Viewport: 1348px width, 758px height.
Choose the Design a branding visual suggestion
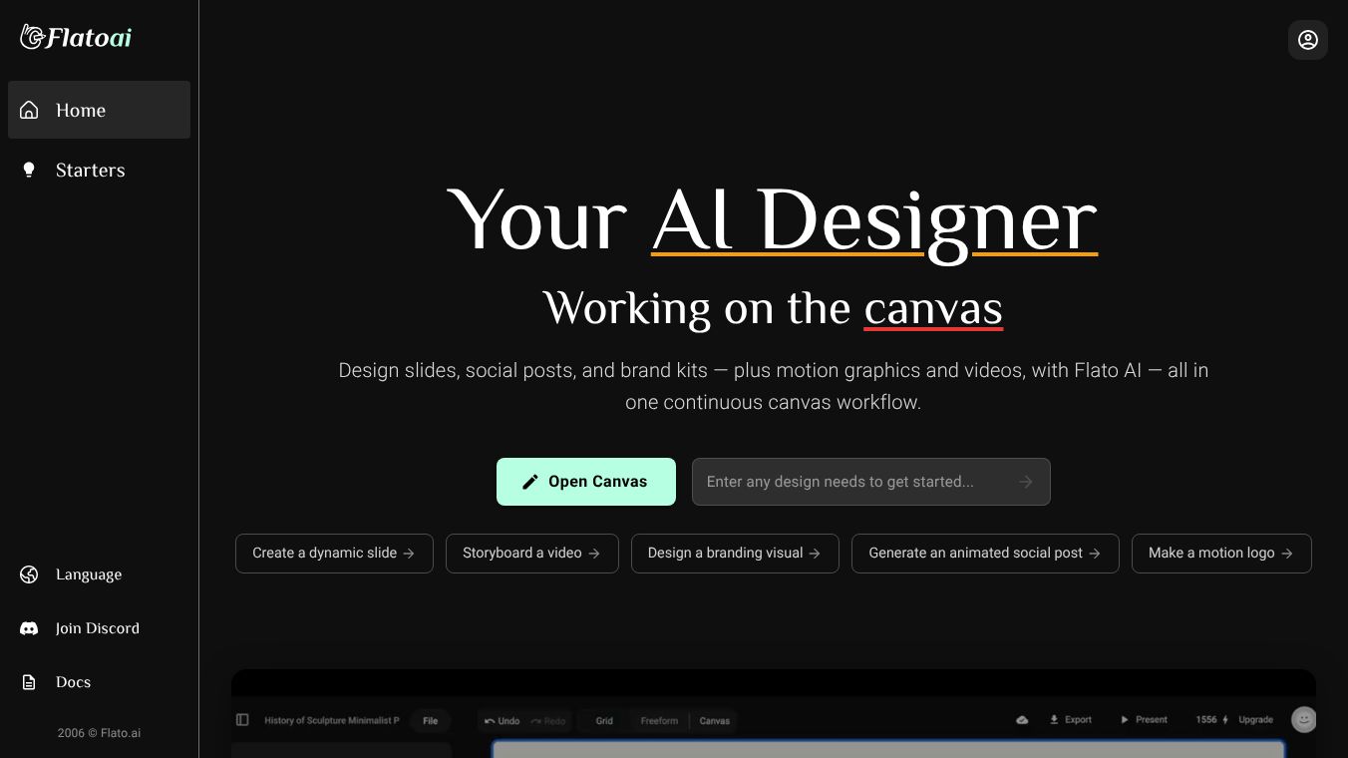[735, 554]
